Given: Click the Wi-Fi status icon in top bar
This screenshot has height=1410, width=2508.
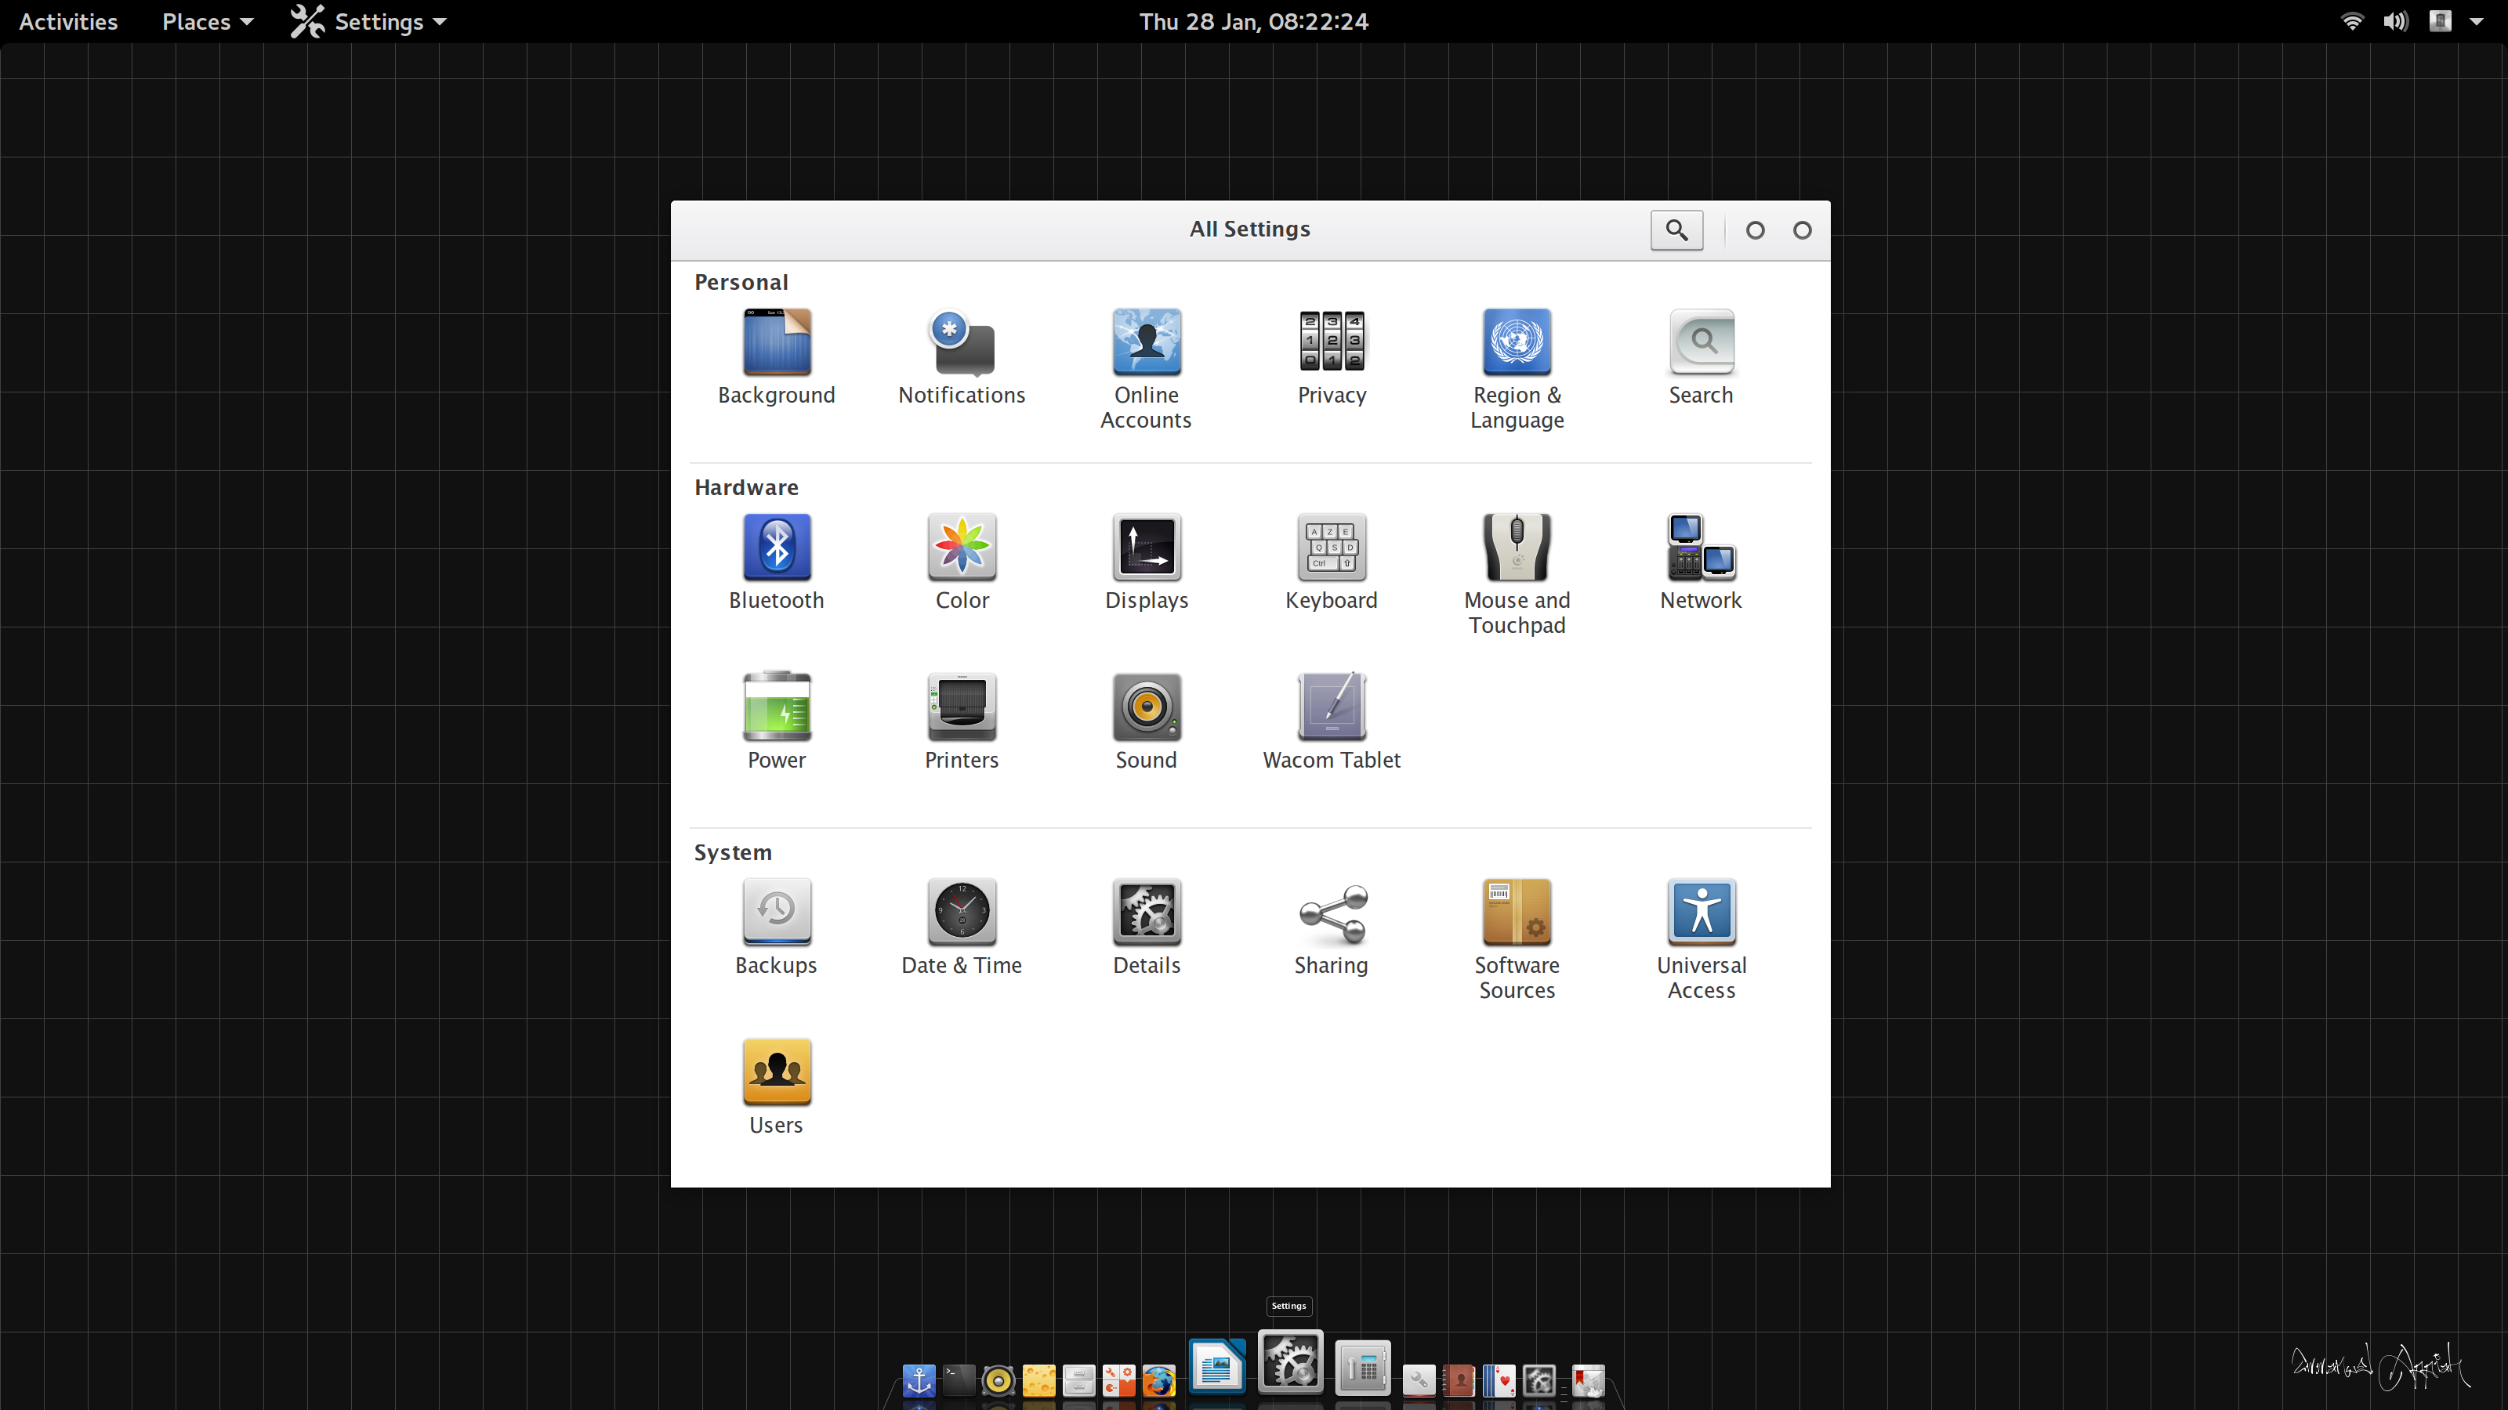Looking at the screenshot, I should click(x=2351, y=21).
